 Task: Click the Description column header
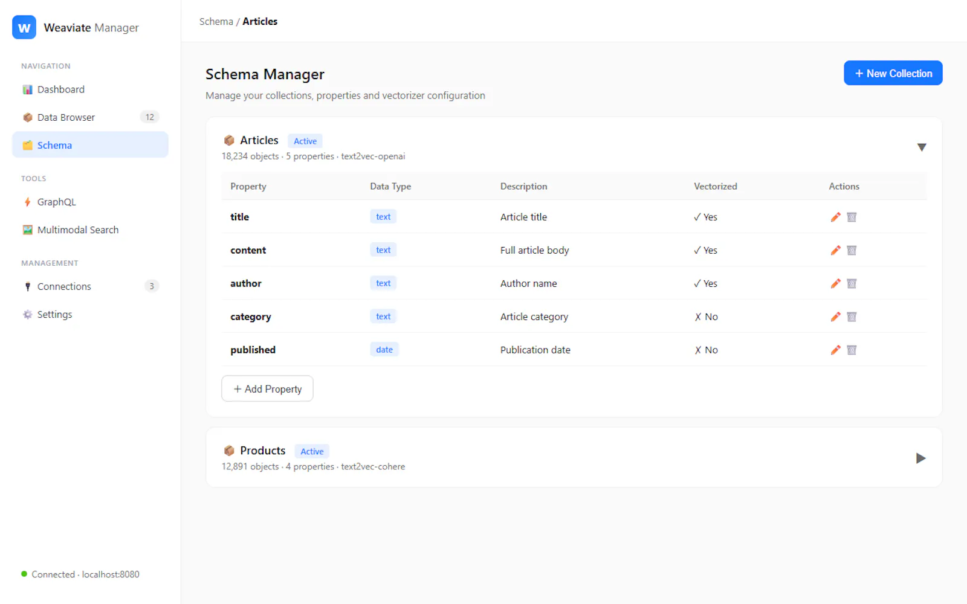click(523, 186)
